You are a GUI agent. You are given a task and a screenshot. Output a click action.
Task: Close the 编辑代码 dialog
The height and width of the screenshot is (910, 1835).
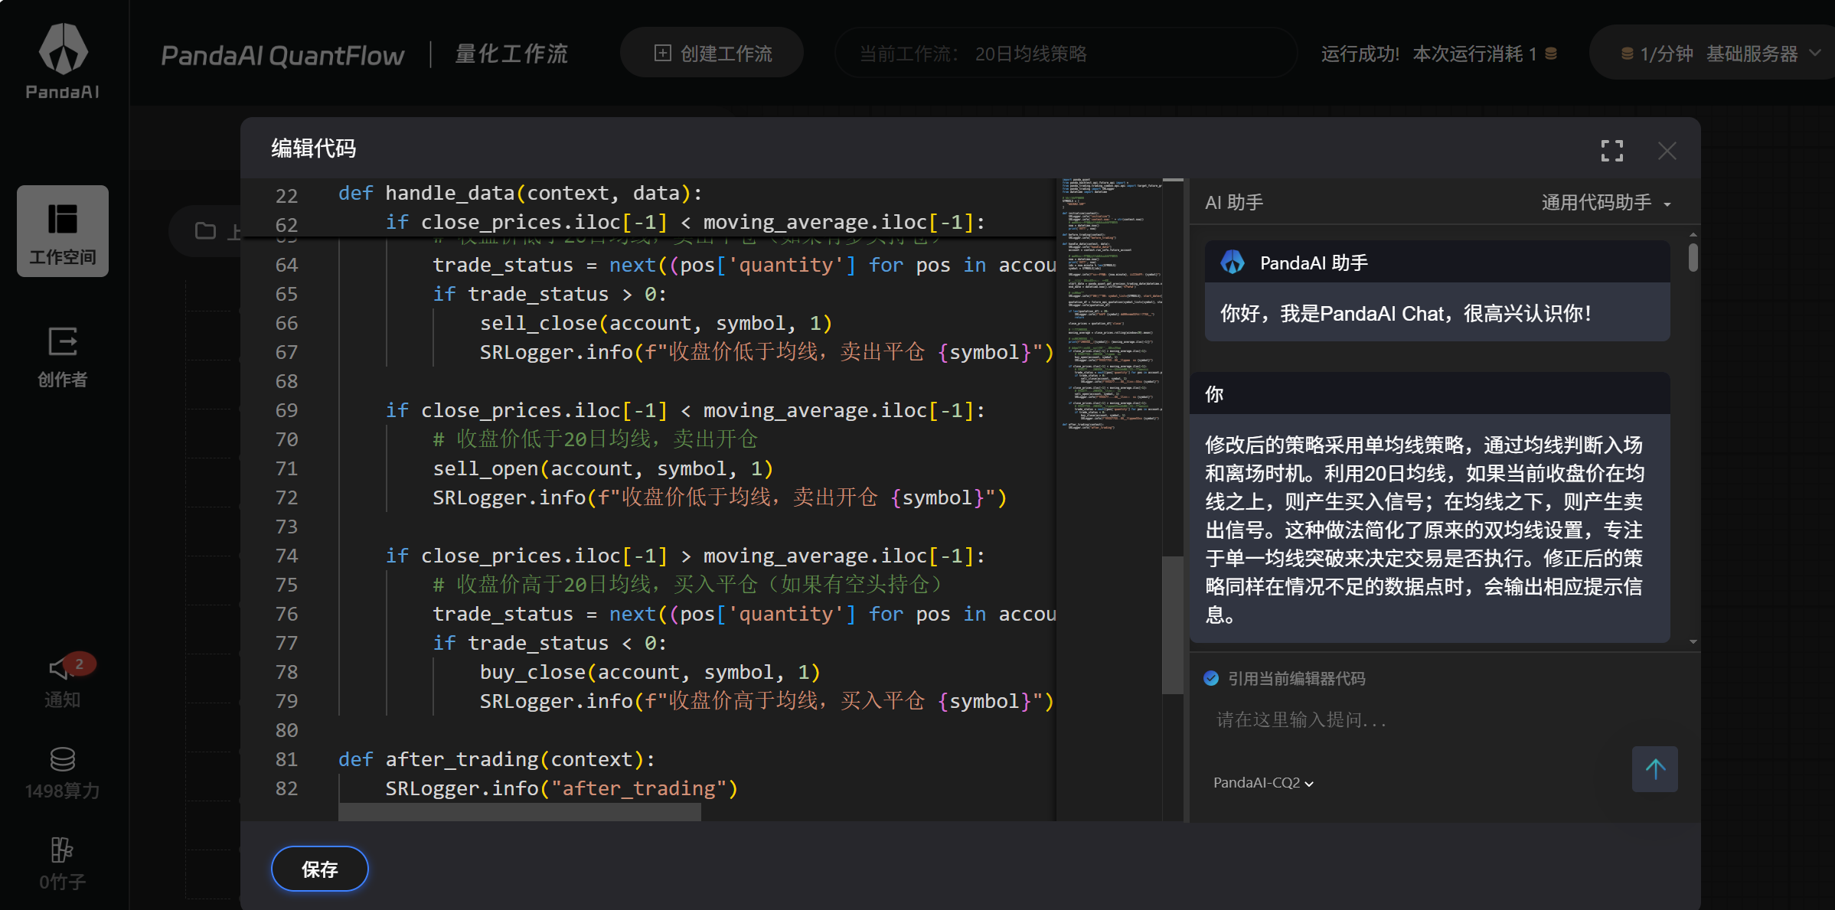pyautogui.click(x=1667, y=151)
